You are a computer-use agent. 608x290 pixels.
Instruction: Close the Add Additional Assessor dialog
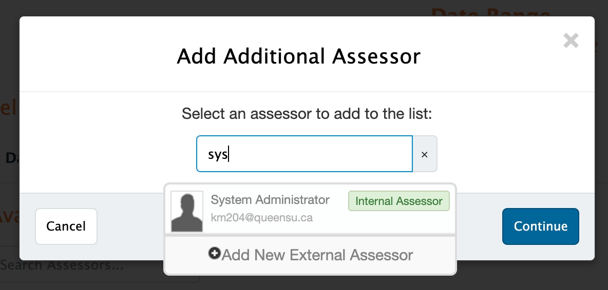(571, 40)
